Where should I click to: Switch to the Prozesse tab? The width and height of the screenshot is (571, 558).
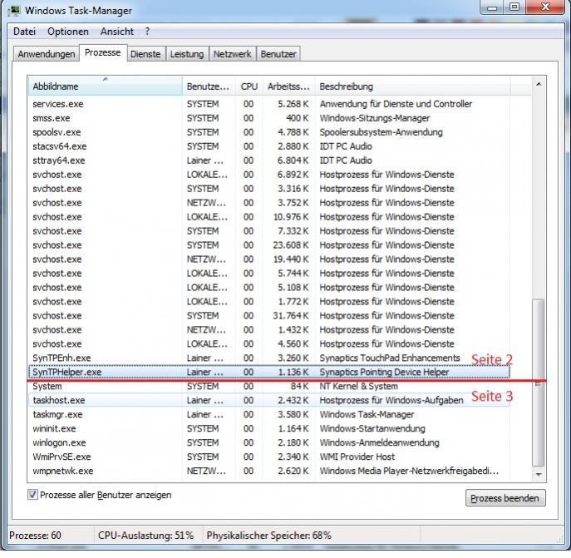(x=103, y=52)
